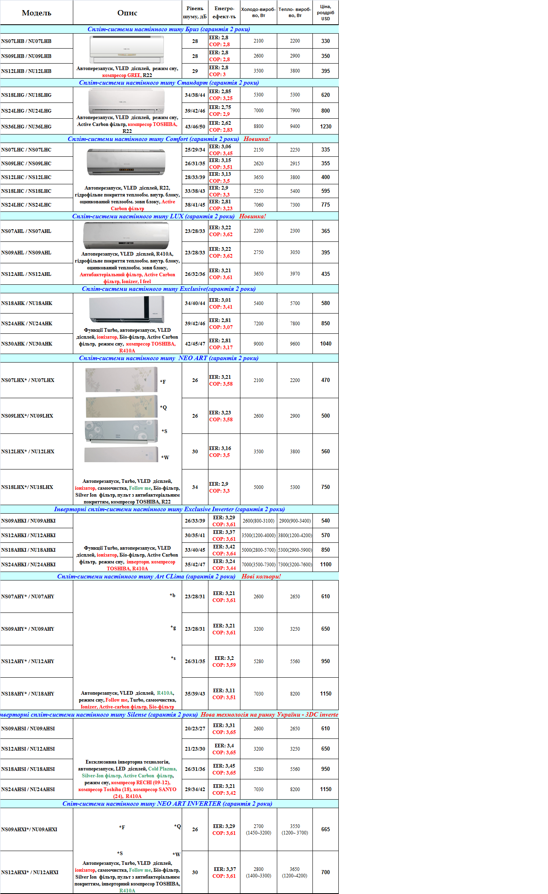Click heating capacity '9600' for NS30AHK
The height and width of the screenshot is (894, 548).
click(x=295, y=344)
